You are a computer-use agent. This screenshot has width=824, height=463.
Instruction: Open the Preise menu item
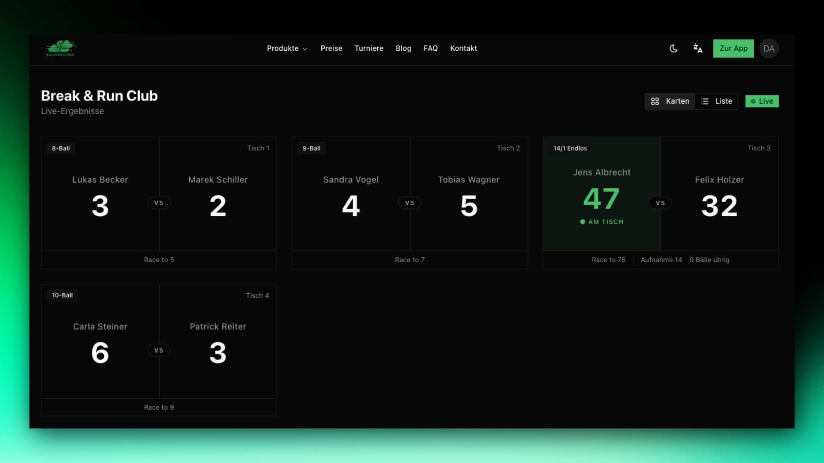(331, 48)
